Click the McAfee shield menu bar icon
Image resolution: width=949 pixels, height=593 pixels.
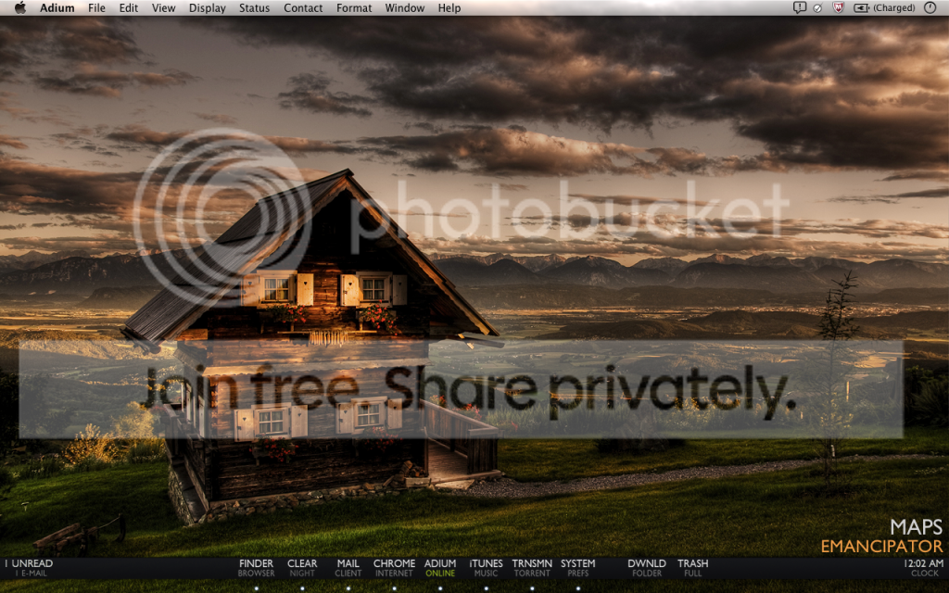coord(838,7)
